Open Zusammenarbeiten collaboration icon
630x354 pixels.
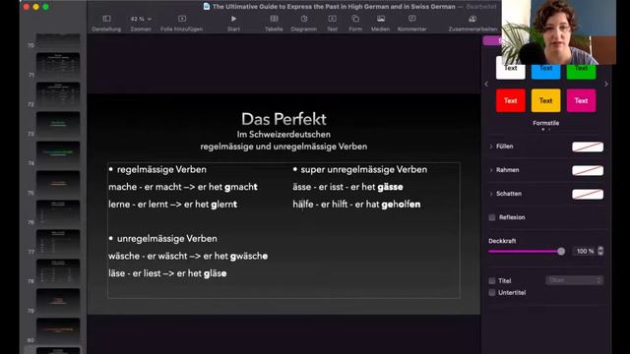point(472,19)
